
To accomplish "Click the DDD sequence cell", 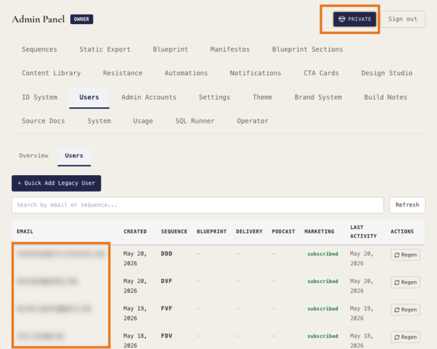I will 166,254.
